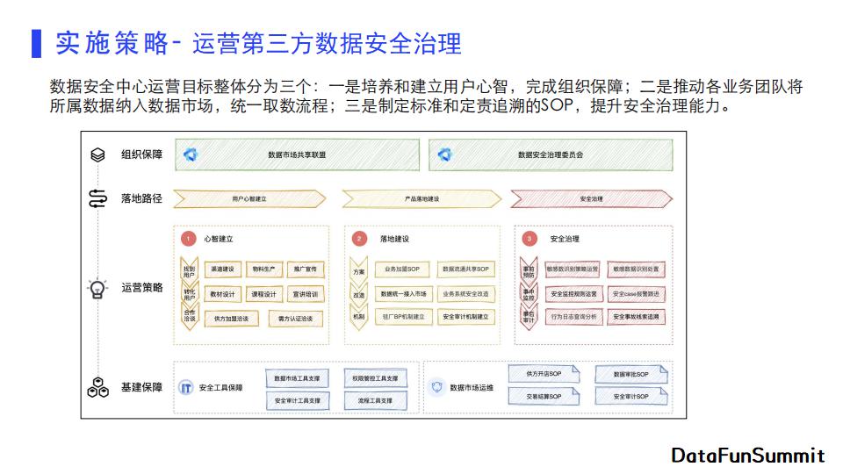Click the DataFunSummit text
This screenshot has width=843, height=474.
point(748,456)
